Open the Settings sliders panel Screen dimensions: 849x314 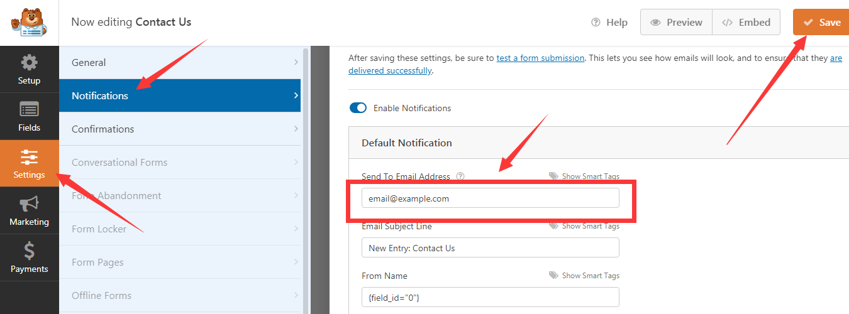pyautogui.click(x=29, y=163)
